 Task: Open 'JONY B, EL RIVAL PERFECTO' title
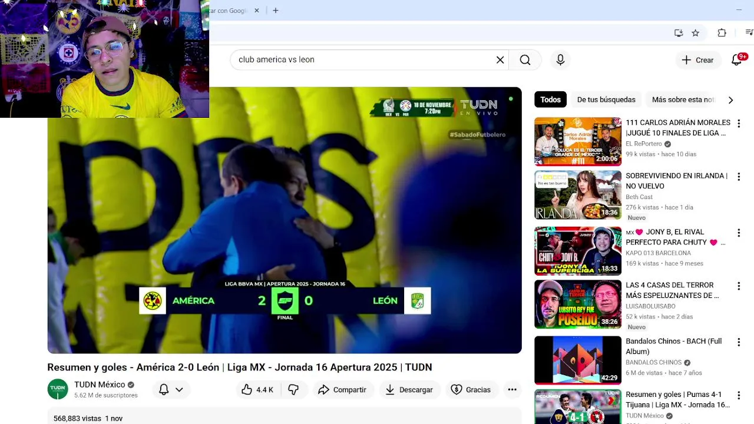676,237
